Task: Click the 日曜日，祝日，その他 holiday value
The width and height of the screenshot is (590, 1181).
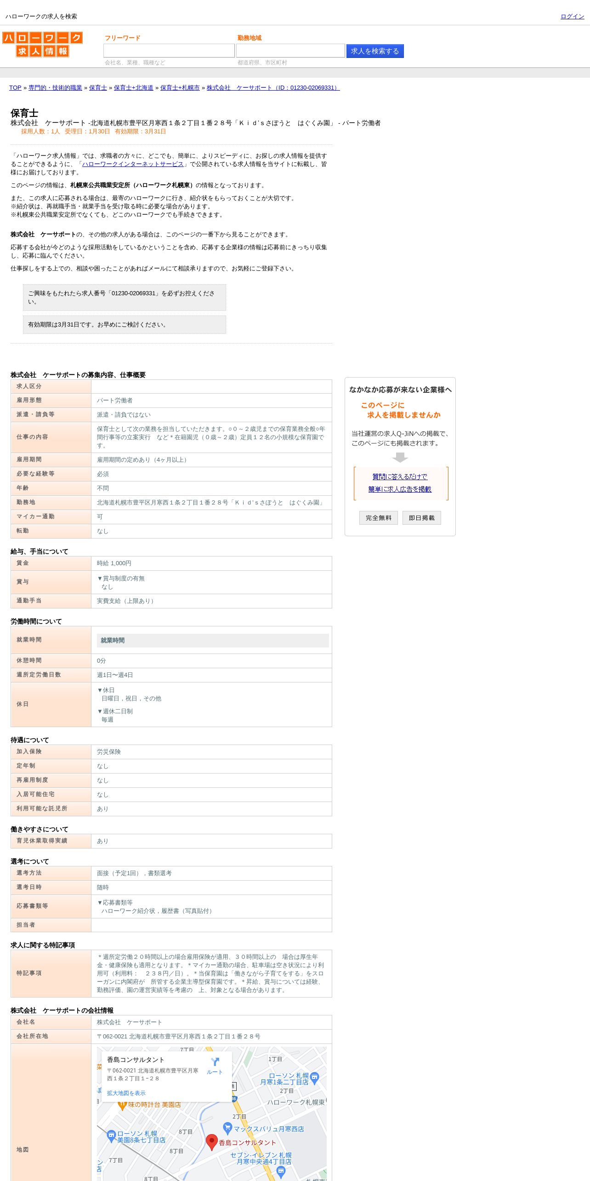Action: pos(131,699)
